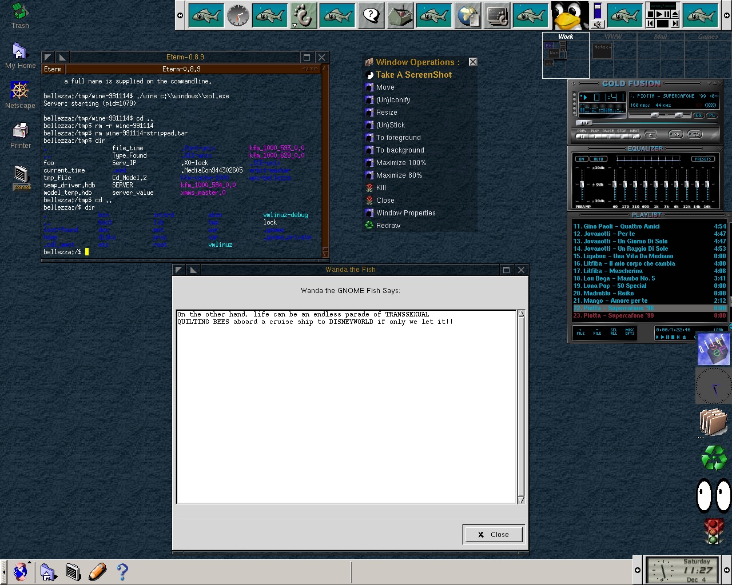Skip to the next track in the player
This screenshot has height=585, width=732.
pos(634,135)
